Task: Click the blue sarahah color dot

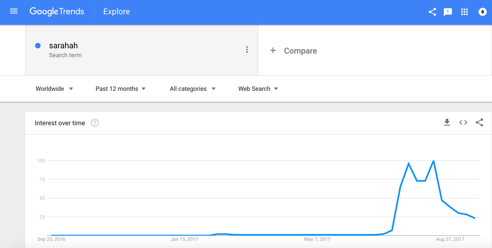Action: [38, 46]
